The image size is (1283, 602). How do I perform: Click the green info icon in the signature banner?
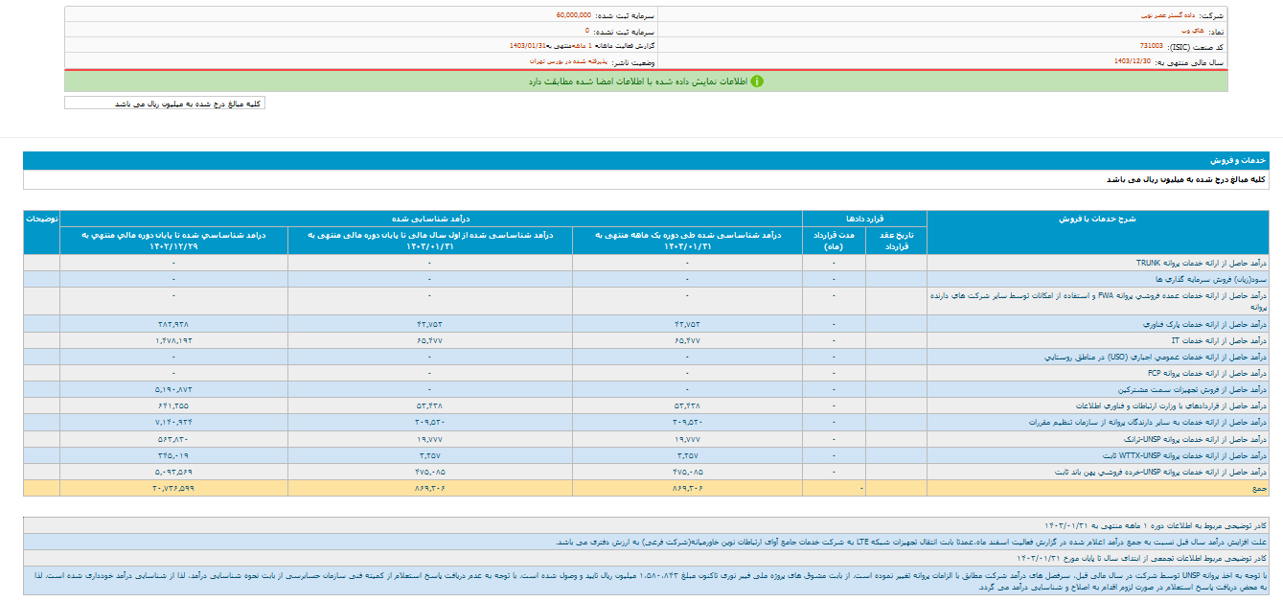[x=757, y=81]
